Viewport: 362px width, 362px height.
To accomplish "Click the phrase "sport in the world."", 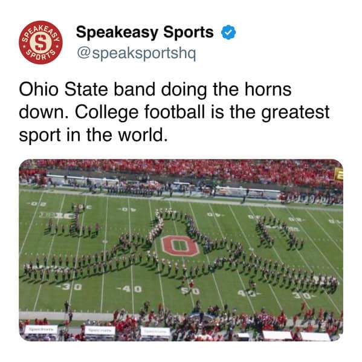I will (x=93, y=135).
